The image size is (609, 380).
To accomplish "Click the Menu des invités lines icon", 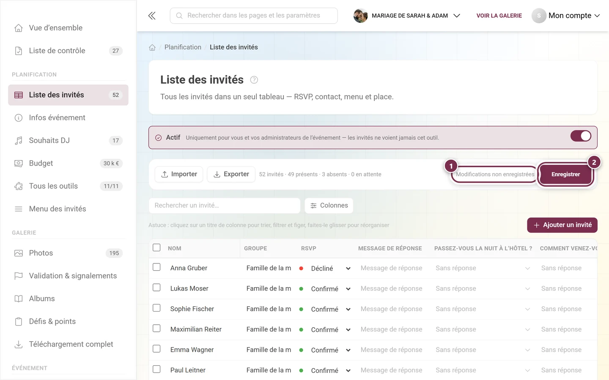I will 19,209.
